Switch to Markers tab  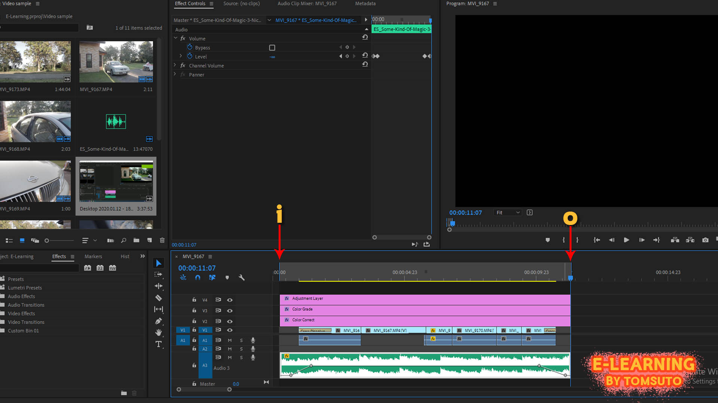tap(93, 256)
